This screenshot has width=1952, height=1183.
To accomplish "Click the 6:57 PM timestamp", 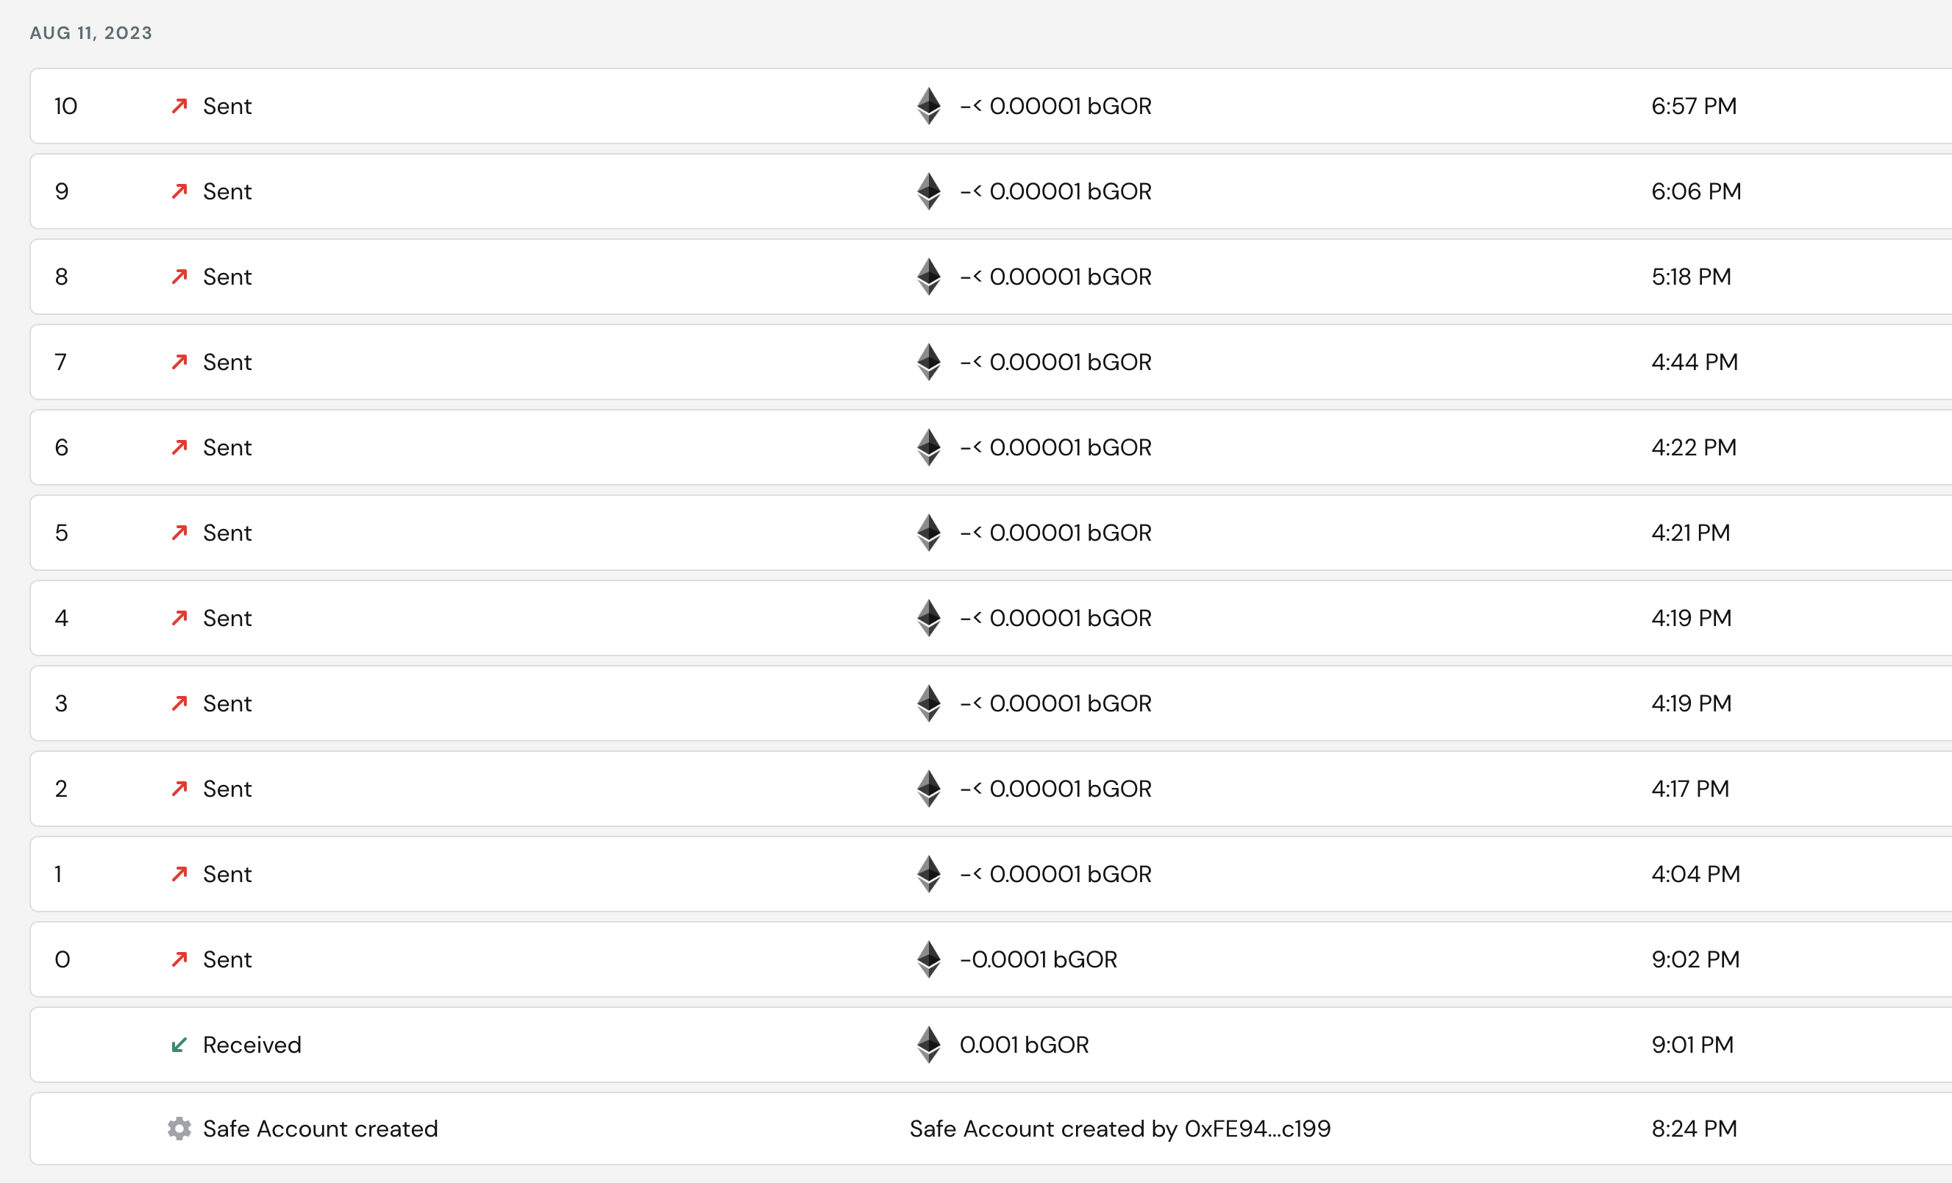I will (1694, 106).
